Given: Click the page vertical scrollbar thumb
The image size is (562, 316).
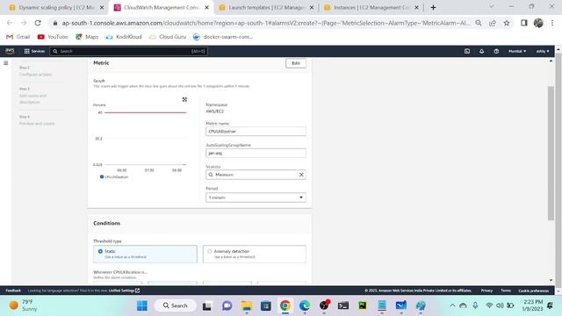Looking at the screenshot, I should pos(551,154).
